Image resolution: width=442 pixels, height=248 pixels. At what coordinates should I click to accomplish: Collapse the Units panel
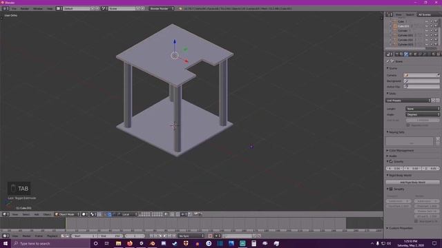tap(392, 94)
